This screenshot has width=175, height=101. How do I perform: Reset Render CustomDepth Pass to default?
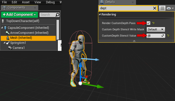[x=153, y=23]
